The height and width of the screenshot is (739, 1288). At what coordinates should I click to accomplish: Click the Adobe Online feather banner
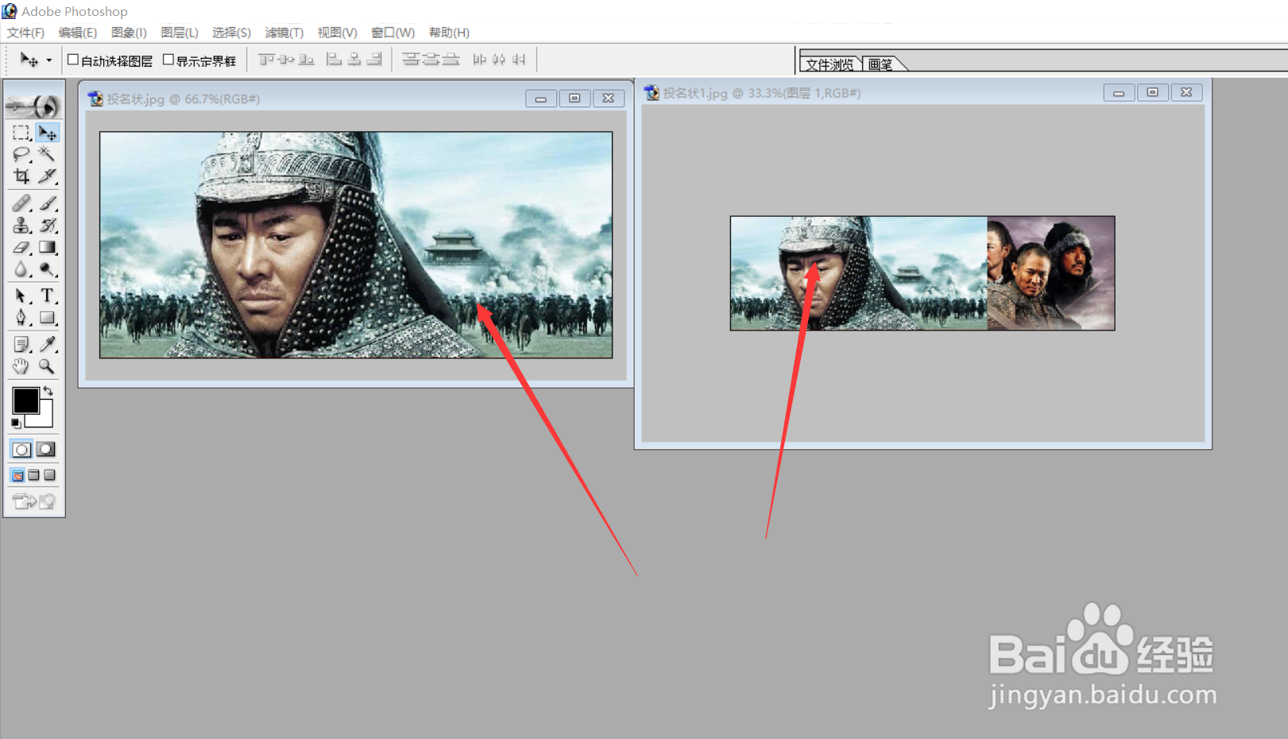[33, 105]
